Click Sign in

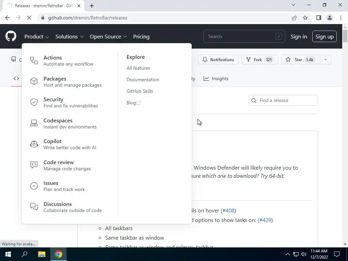(x=299, y=37)
